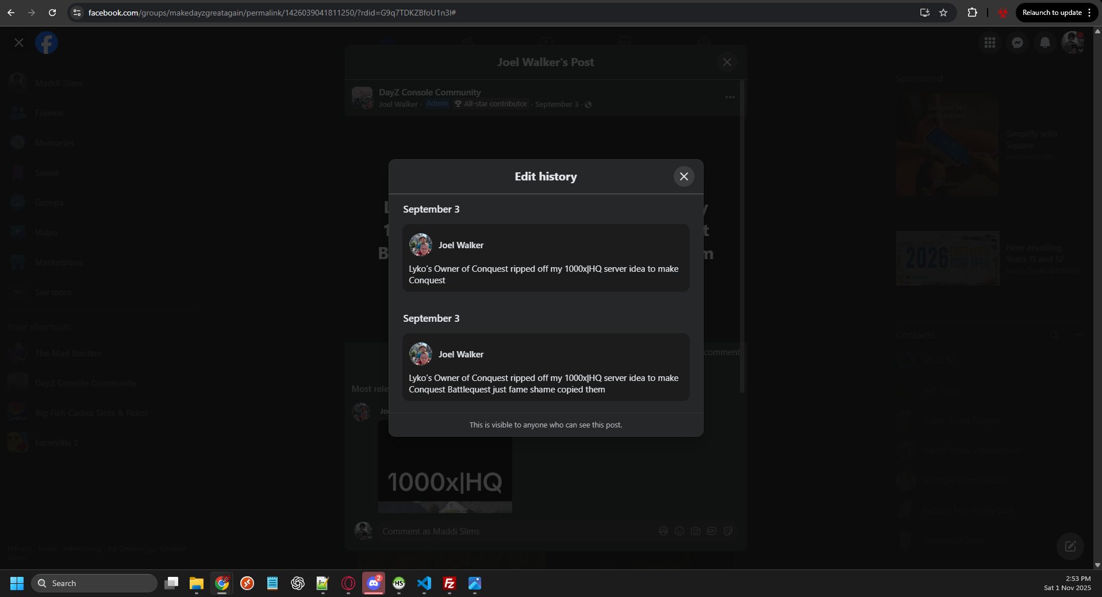Click Joel Walker avatar on the Battlequest edit
Image resolution: width=1102 pixels, height=597 pixels.
coord(420,355)
